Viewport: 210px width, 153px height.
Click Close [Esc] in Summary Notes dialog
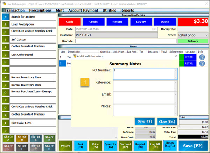167,121
